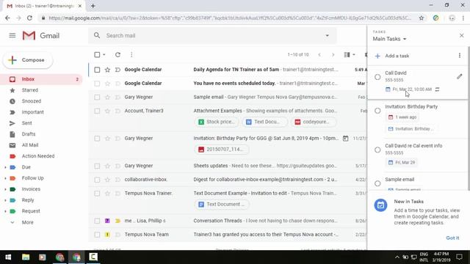The width and height of the screenshot is (470, 264).
Task: Expand the Invoices label
Action: tap(5, 189)
